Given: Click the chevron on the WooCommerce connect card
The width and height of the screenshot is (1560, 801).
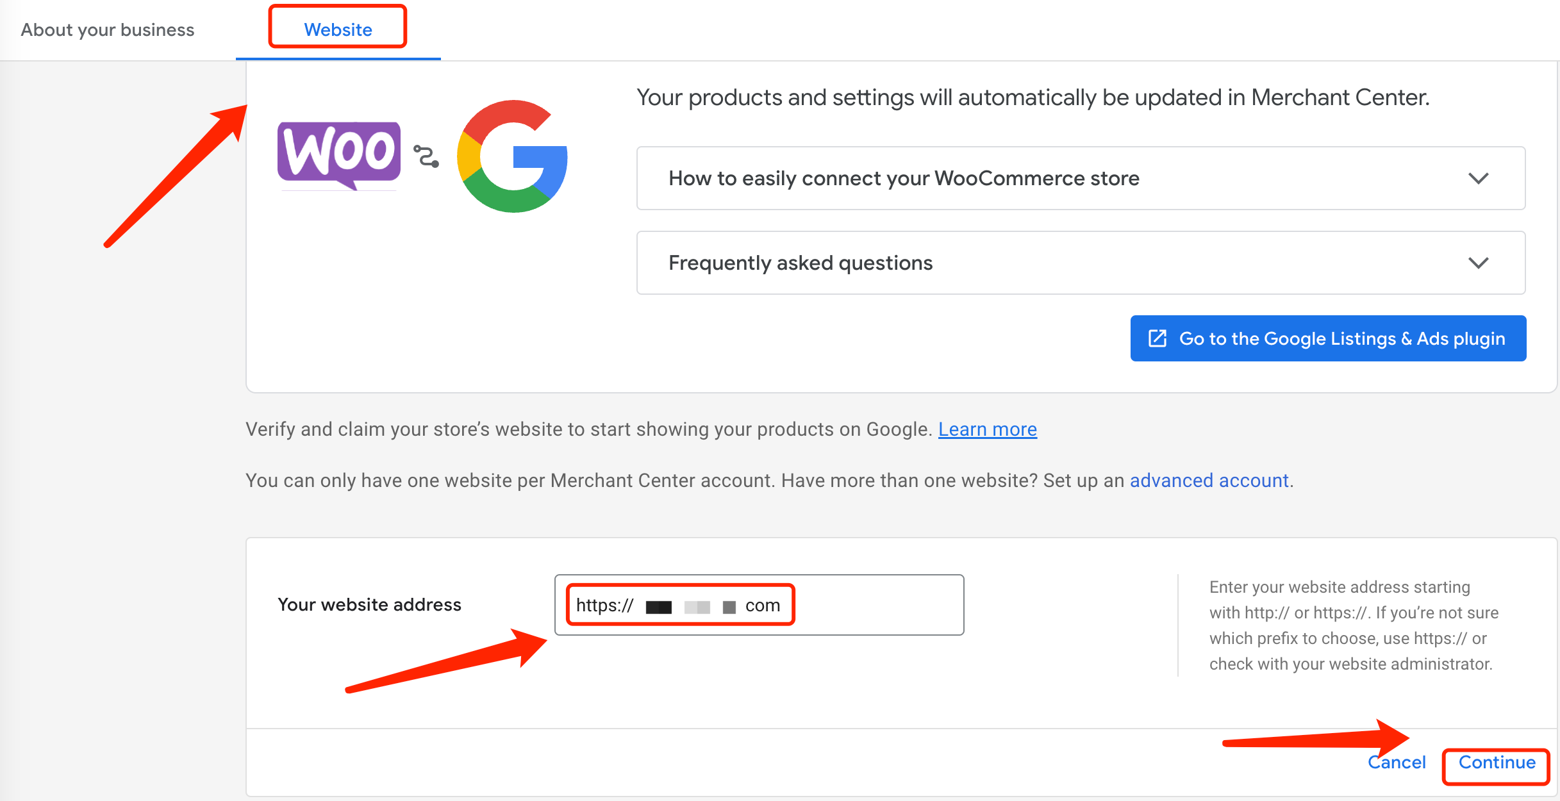Looking at the screenshot, I should point(1478,178).
